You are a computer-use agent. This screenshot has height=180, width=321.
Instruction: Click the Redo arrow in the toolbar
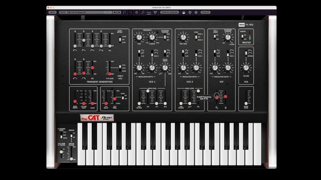(x=130, y=12)
